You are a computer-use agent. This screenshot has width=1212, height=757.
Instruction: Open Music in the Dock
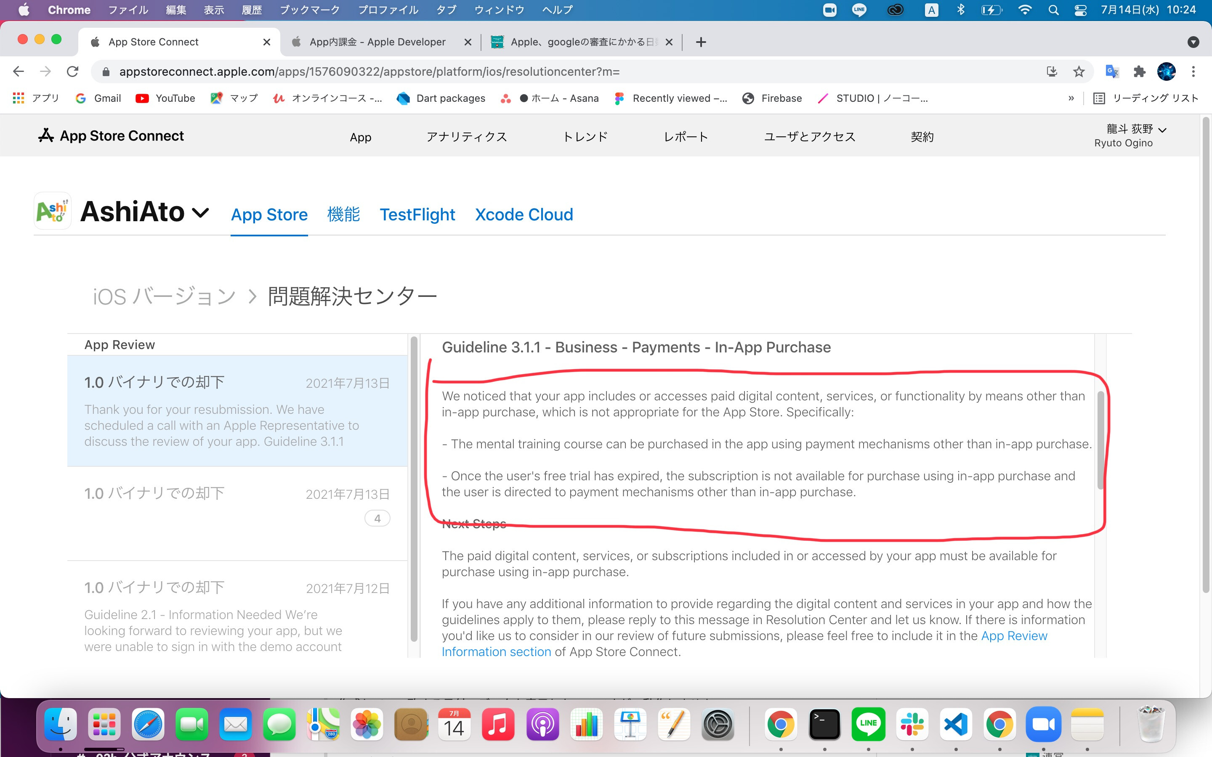(498, 724)
